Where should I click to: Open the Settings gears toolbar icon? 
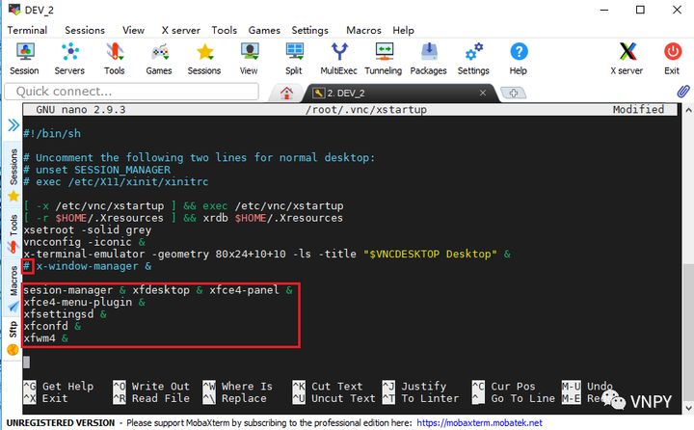473,59
